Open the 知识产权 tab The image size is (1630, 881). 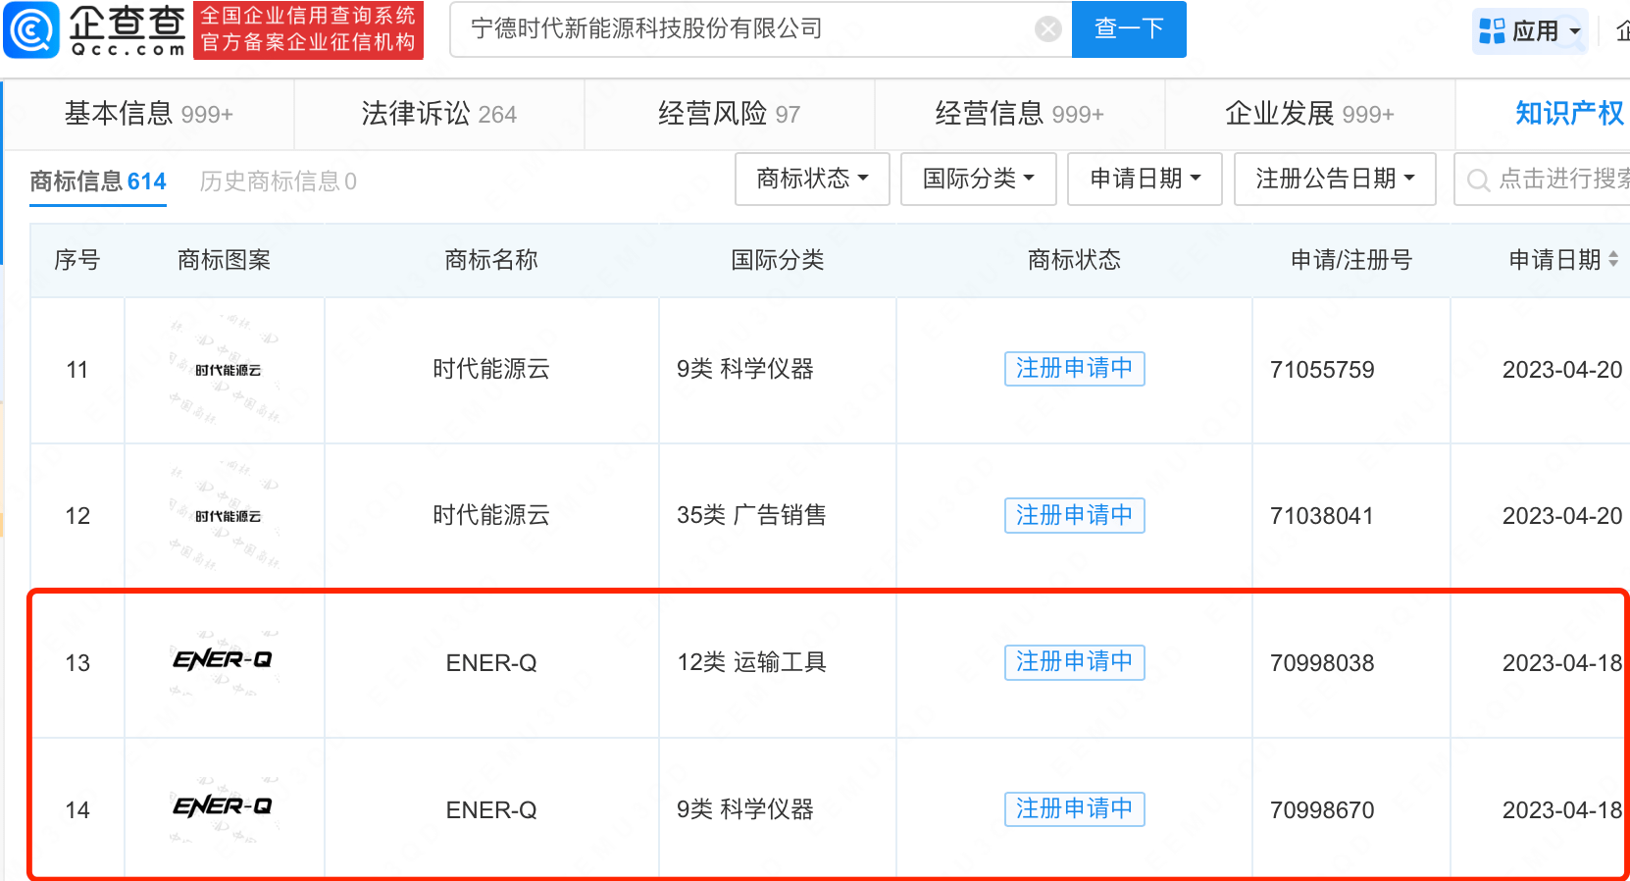coord(1569,114)
